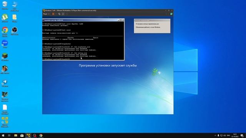Click the 'Программа установки запускает службы' text
The width and height of the screenshot is (246, 138).
click(x=108, y=66)
